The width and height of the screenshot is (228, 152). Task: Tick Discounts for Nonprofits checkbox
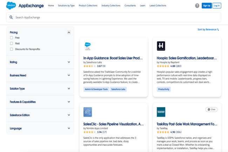click(x=12, y=49)
